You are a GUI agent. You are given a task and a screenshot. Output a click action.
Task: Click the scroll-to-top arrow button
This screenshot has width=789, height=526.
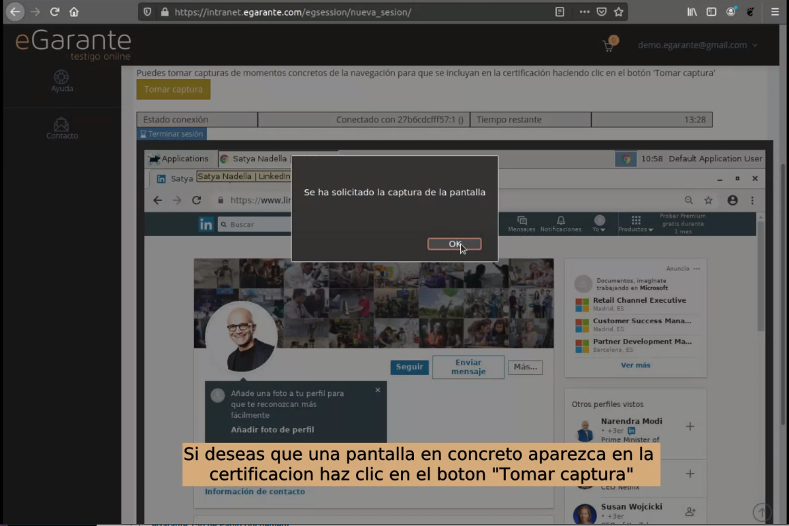[762, 512]
